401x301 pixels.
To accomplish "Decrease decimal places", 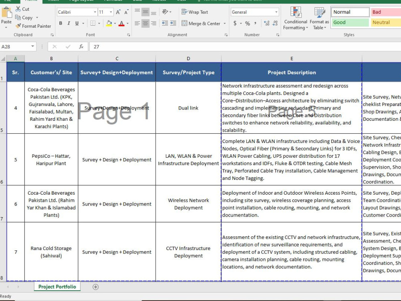I will pyautogui.click(x=275, y=23).
